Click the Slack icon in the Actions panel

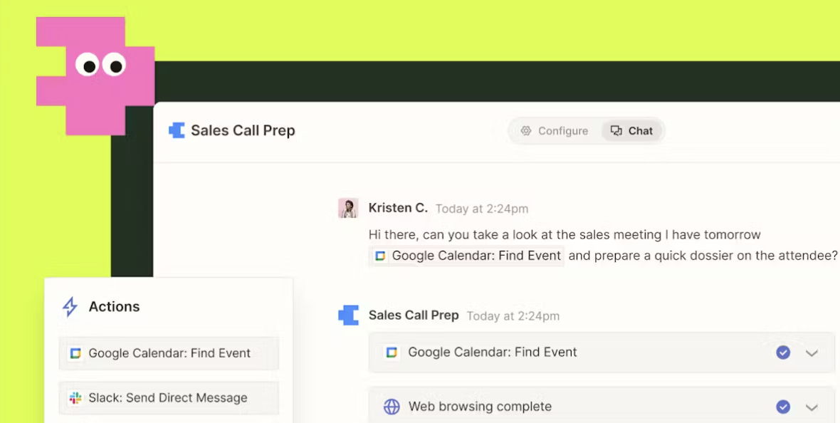click(x=75, y=398)
